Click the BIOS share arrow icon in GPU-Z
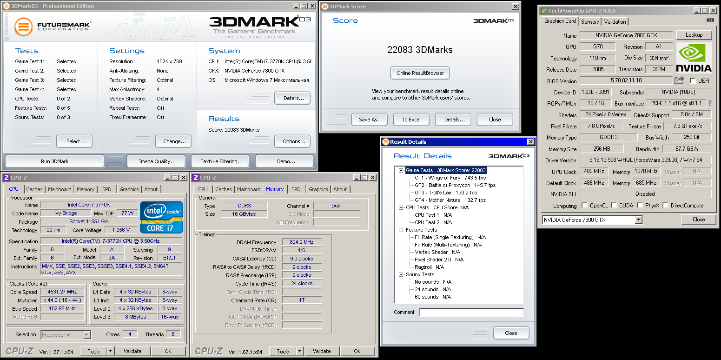This screenshot has height=360, width=721. pos(680,80)
